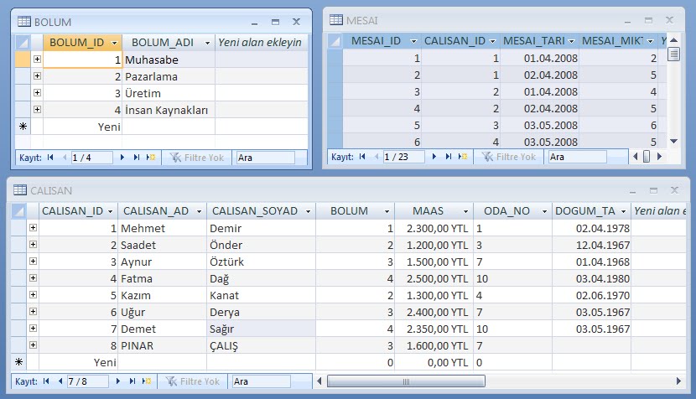Go to first record in BOLUM navigator
Viewport: 696px width, 399px height.
coord(50,157)
